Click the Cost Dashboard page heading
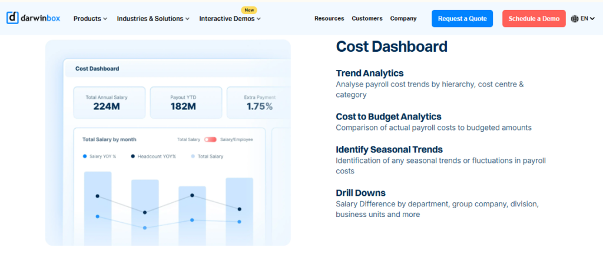The width and height of the screenshot is (603, 264). click(x=392, y=46)
